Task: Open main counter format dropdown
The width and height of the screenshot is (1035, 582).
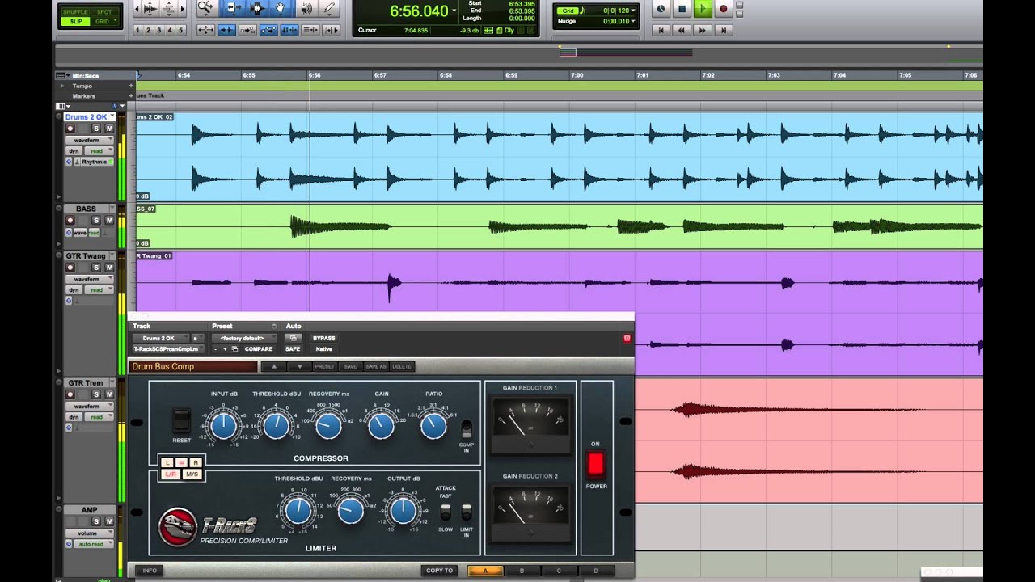Action: tap(454, 12)
